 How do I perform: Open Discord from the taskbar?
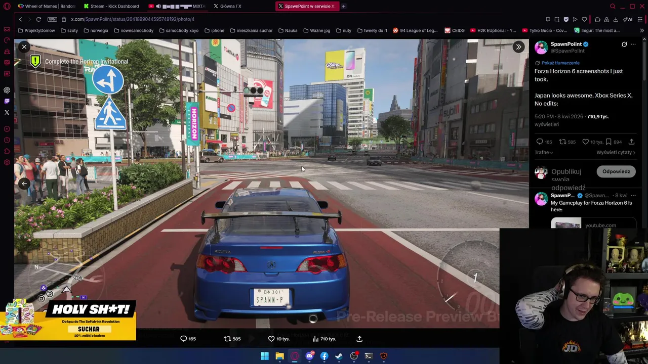[x=309, y=356]
